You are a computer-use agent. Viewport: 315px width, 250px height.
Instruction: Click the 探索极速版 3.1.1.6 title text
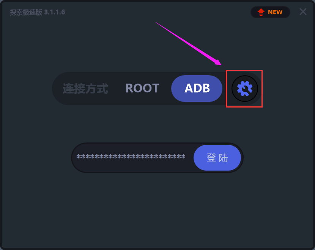tap(37, 12)
